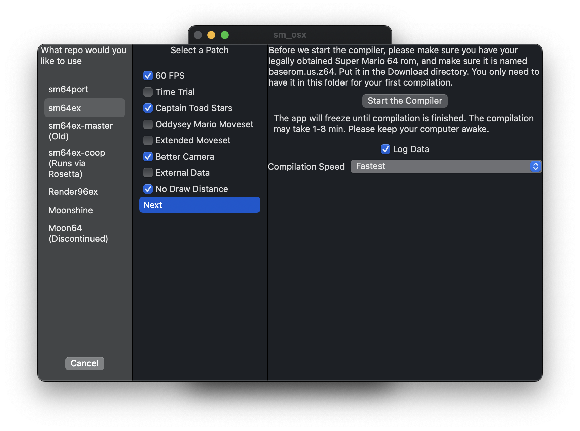The width and height of the screenshot is (580, 431).
Task: Open the Compilation Speed dropdown
Action: click(446, 166)
